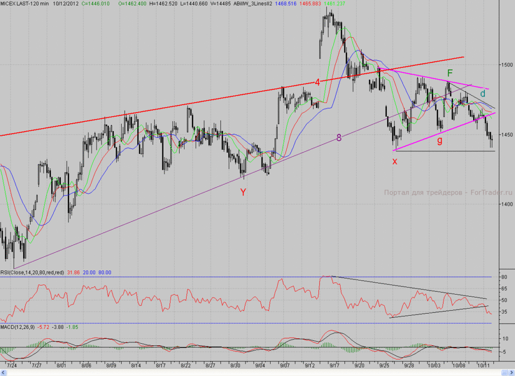Click the purple number 8 trendline label
Image resolution: width=515 pixels, height=376 pixels.
click(339, 138)
